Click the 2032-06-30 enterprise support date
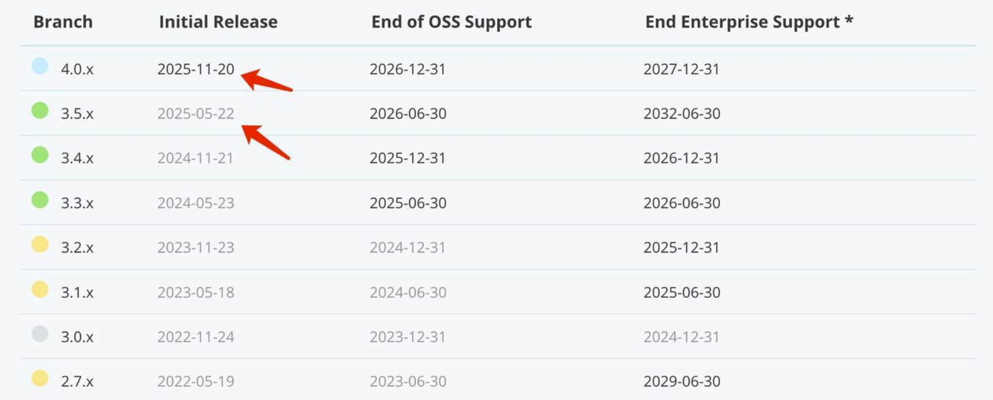 (682, 114)
